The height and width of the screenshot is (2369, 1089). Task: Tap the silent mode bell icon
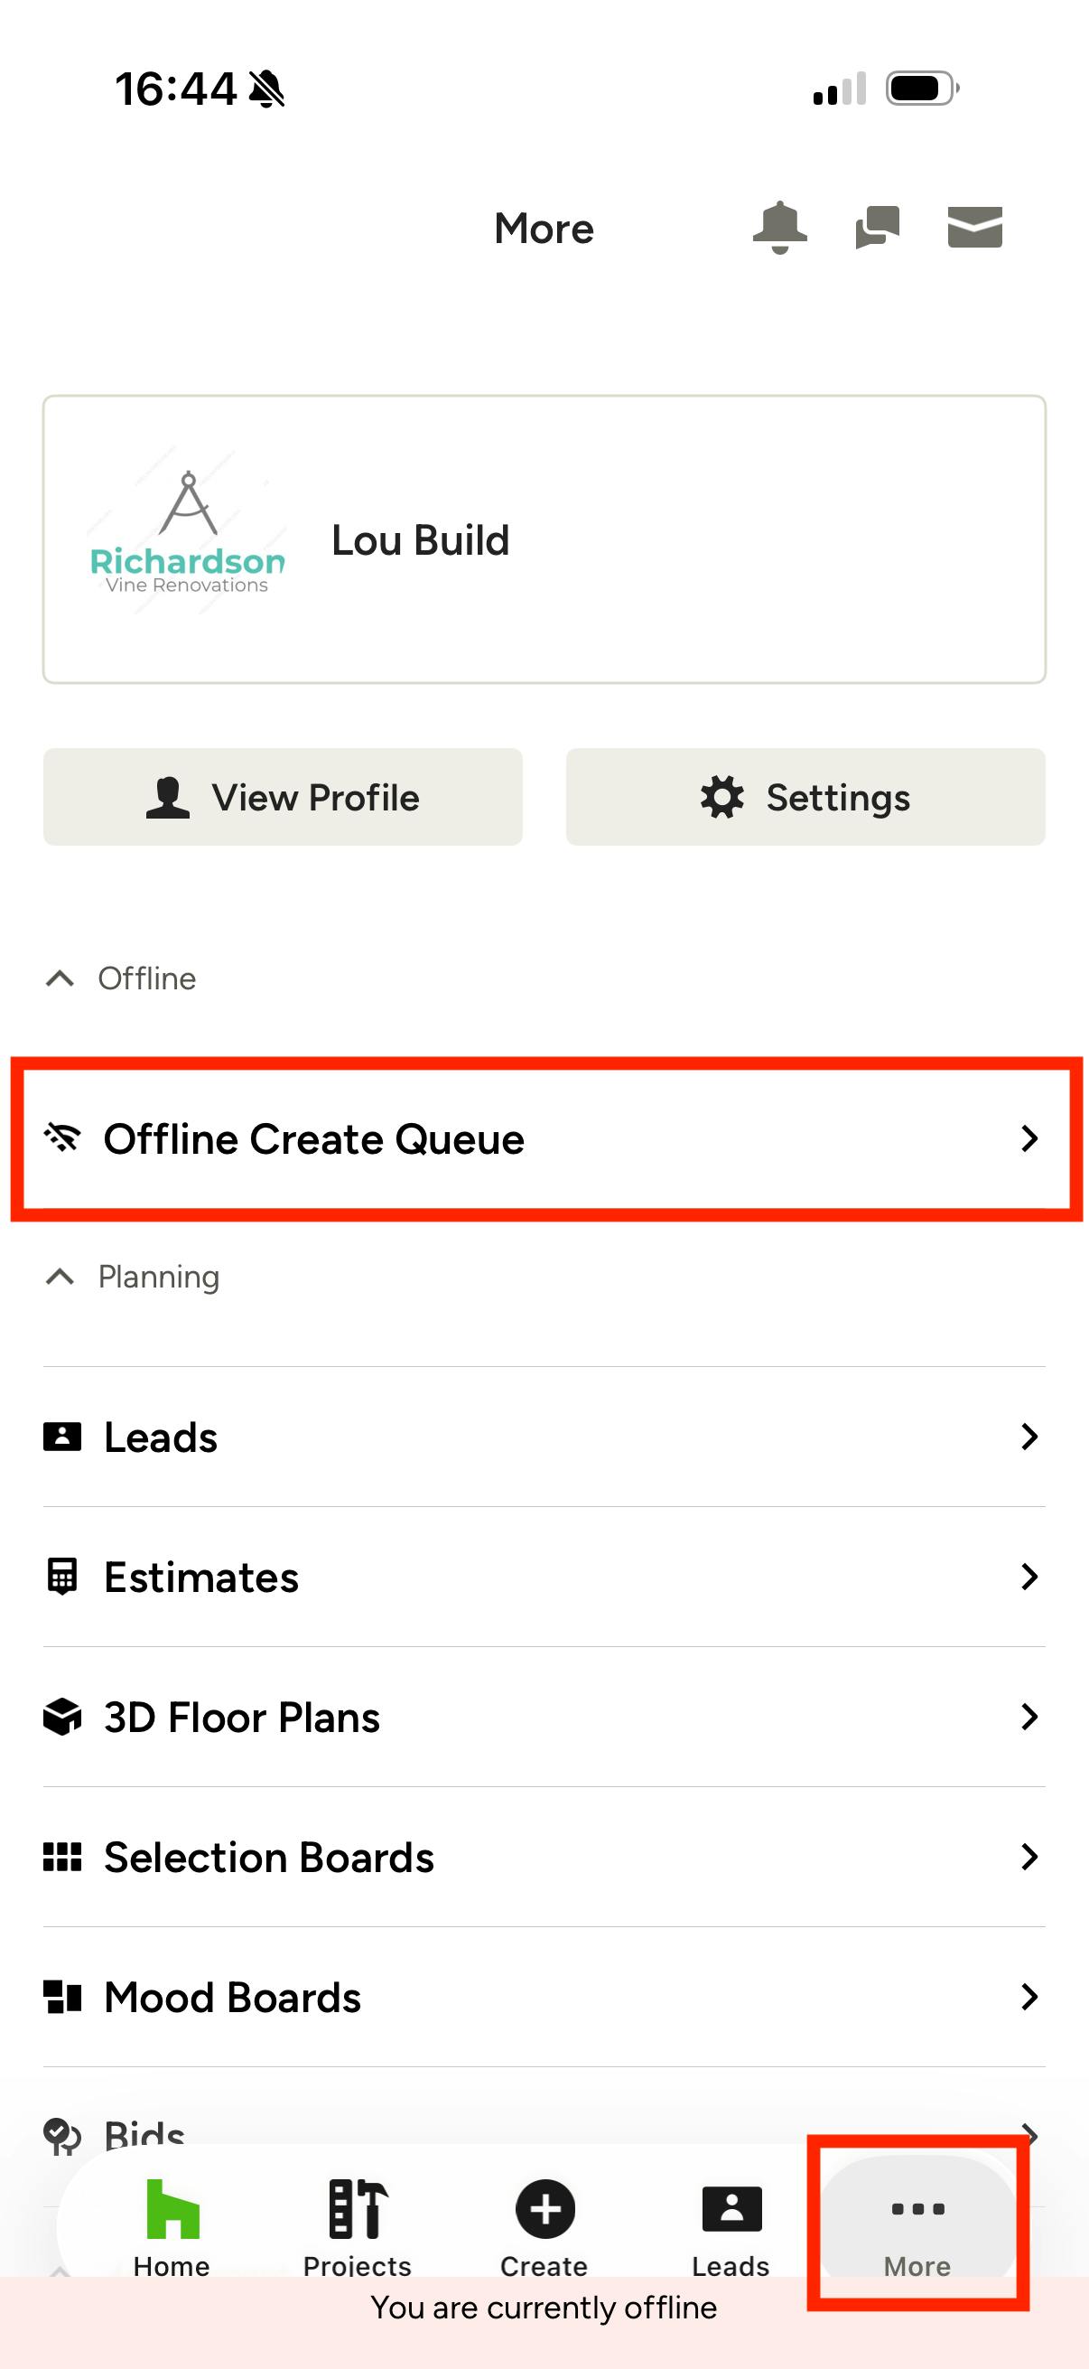266,89
